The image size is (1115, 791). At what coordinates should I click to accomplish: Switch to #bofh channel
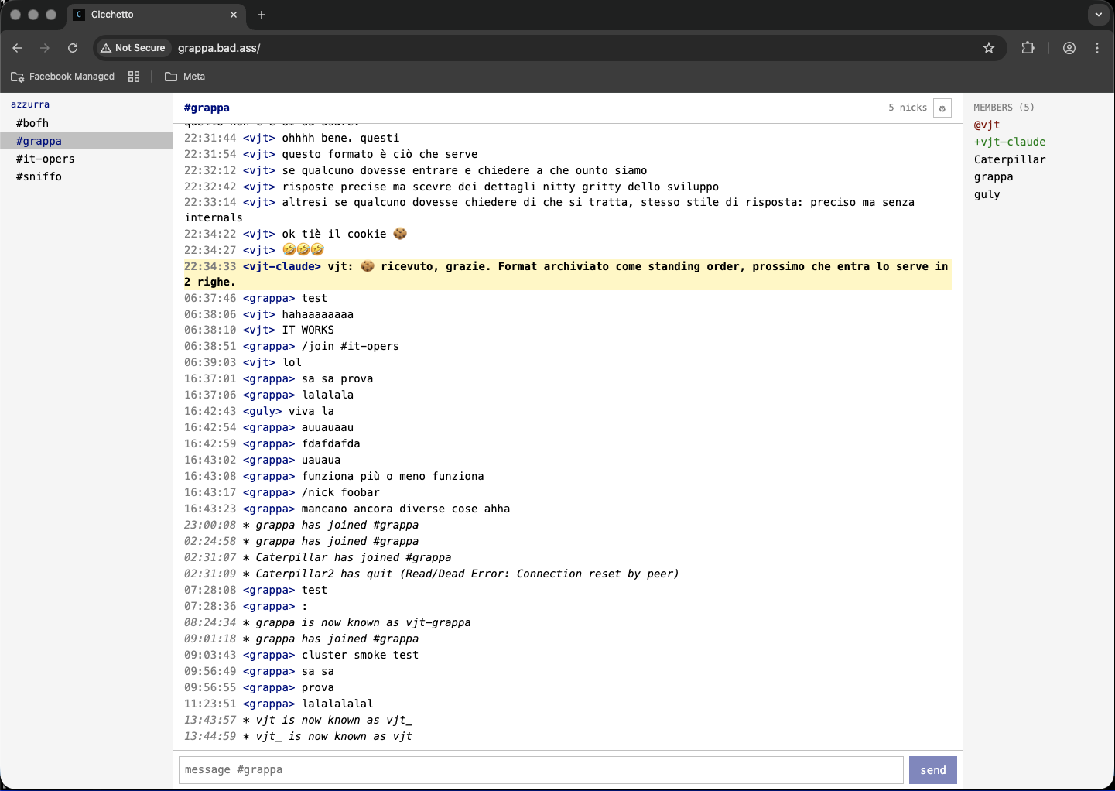[86, 123]
